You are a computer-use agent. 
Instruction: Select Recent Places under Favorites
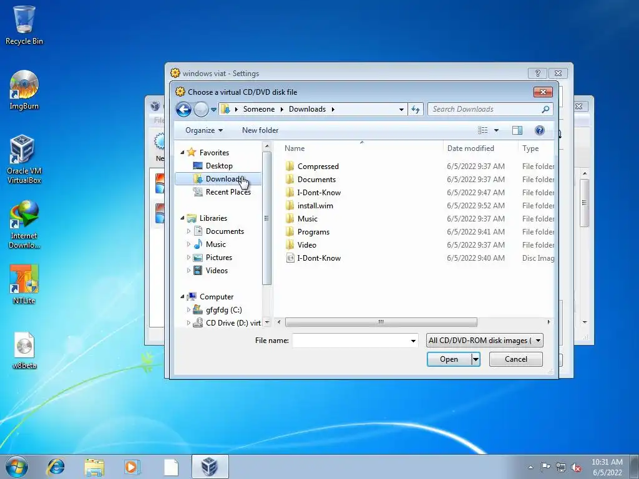[x=228, y=192]
